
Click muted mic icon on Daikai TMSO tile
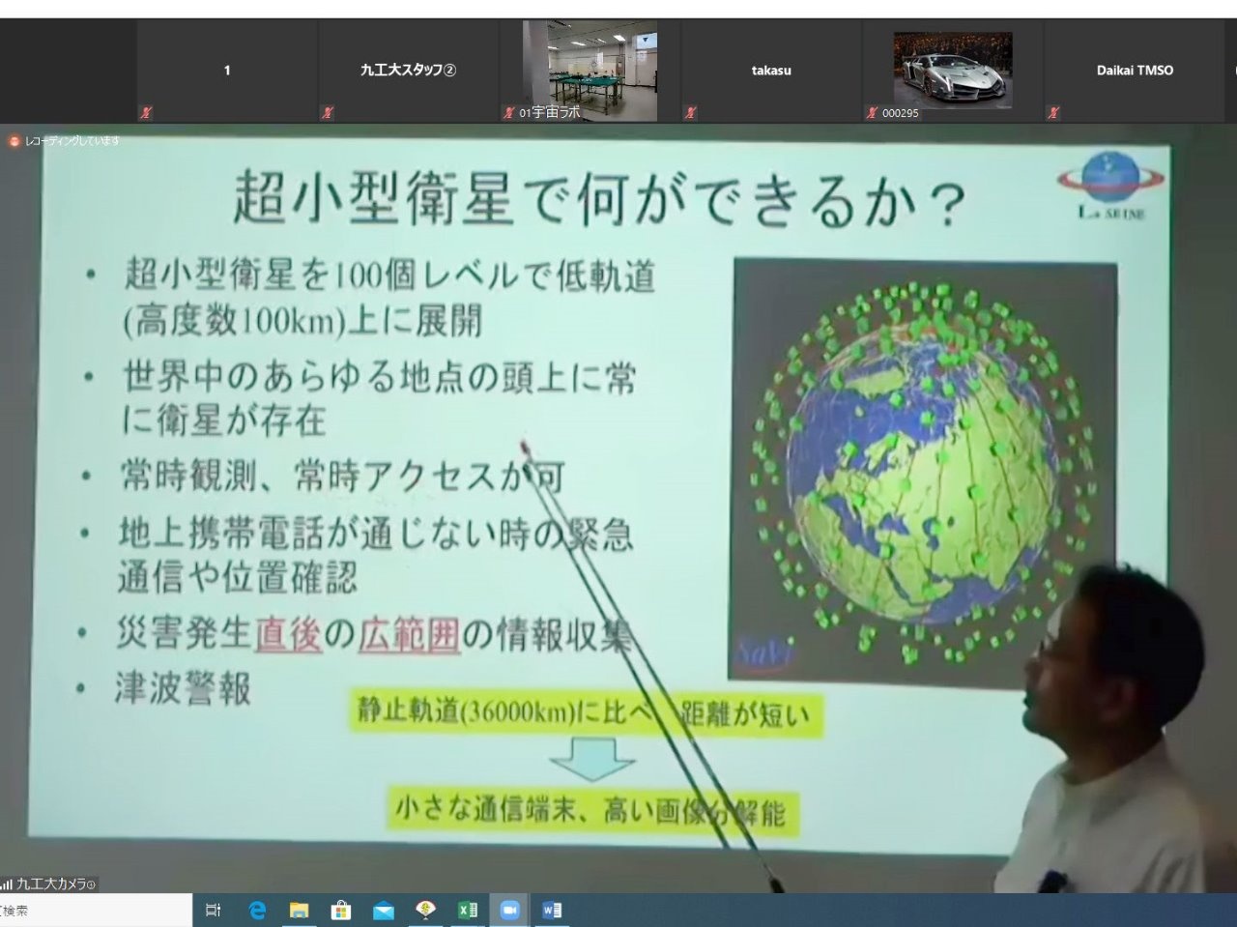pyautogui.click(x=1054, y=113)
